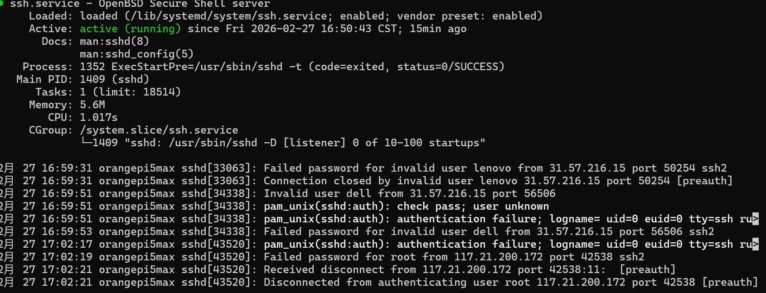Click "check pass; user unknown" log message
The height and width of the screenshot is (293, 766).
click(x=473, y=207)
